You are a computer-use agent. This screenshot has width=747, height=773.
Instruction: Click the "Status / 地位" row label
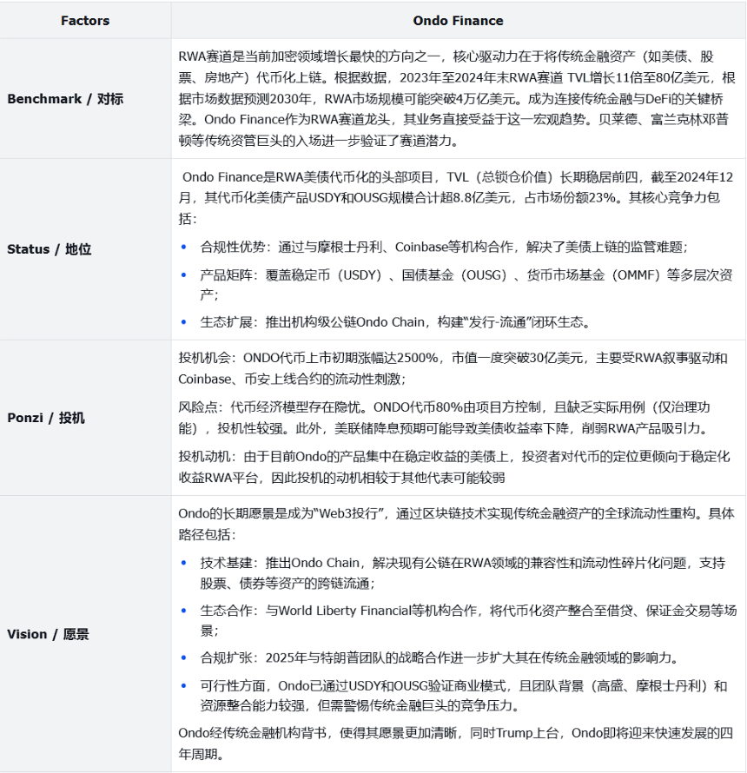(x=50, y=249)
